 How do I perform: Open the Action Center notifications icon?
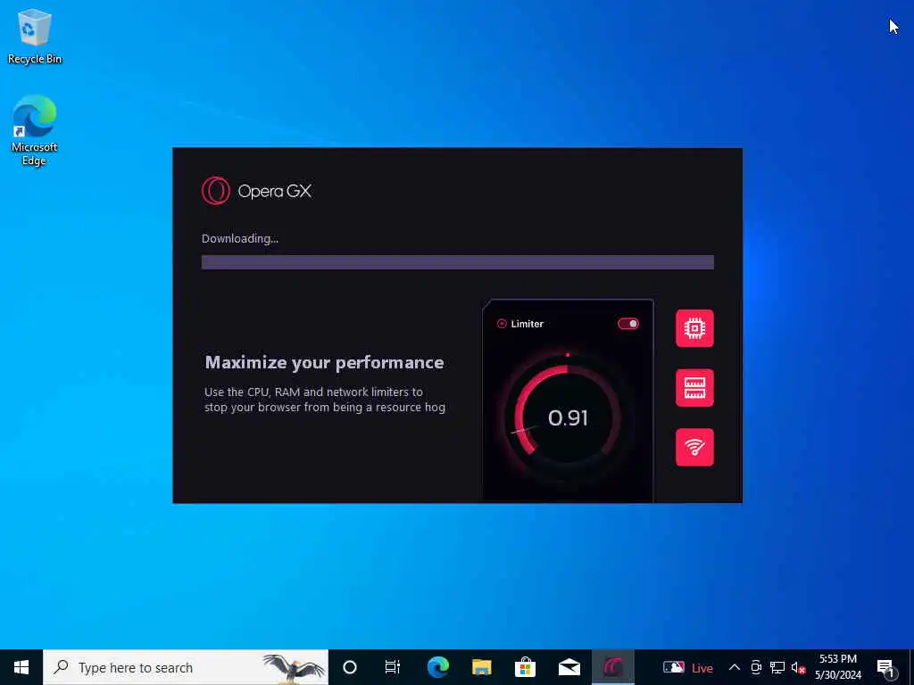coord(886,669)
